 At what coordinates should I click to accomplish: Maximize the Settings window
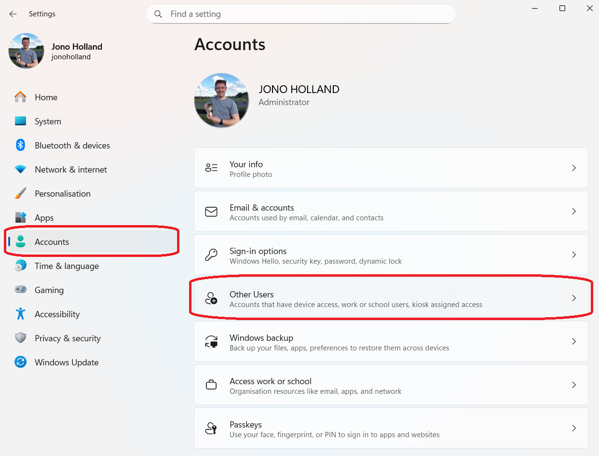(x=562, y=8)
